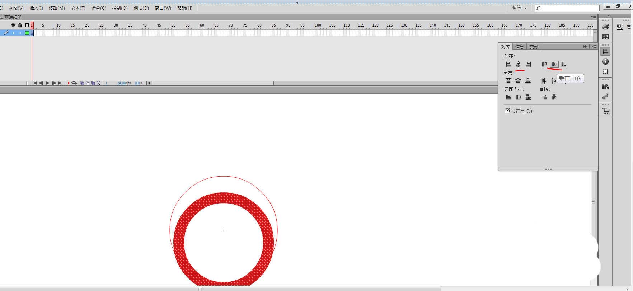633x291 pixels.
Task: Toggle edit multiple frames mode
Action: tap(93, 83)
